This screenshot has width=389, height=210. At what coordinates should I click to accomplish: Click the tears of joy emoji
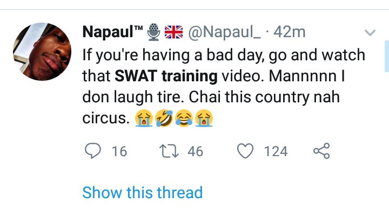coord(184,118)
